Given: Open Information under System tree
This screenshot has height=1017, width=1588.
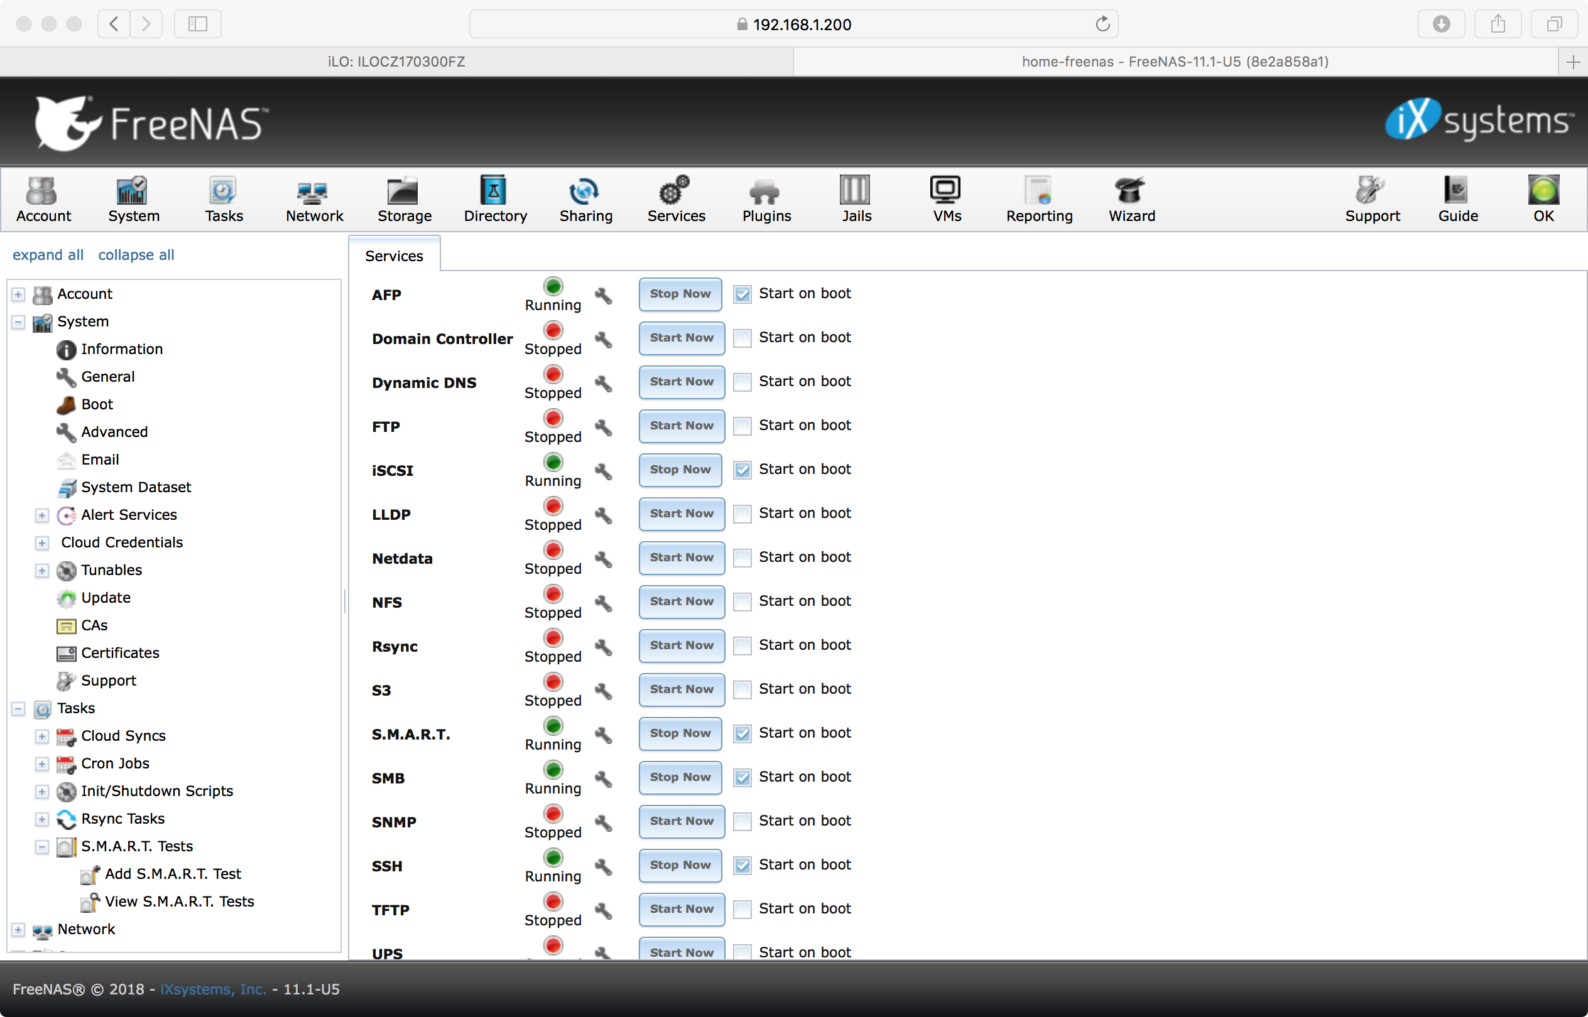Looking at the screenshot, I should click(122, 348).
